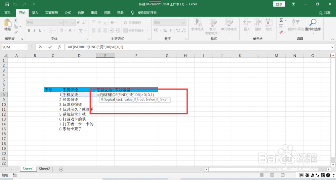Open font size dropdown
The height and width of the screenshot is (180, 336).
73,23
